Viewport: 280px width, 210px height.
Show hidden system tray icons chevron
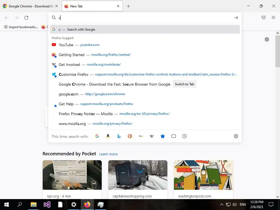point(221,205)
